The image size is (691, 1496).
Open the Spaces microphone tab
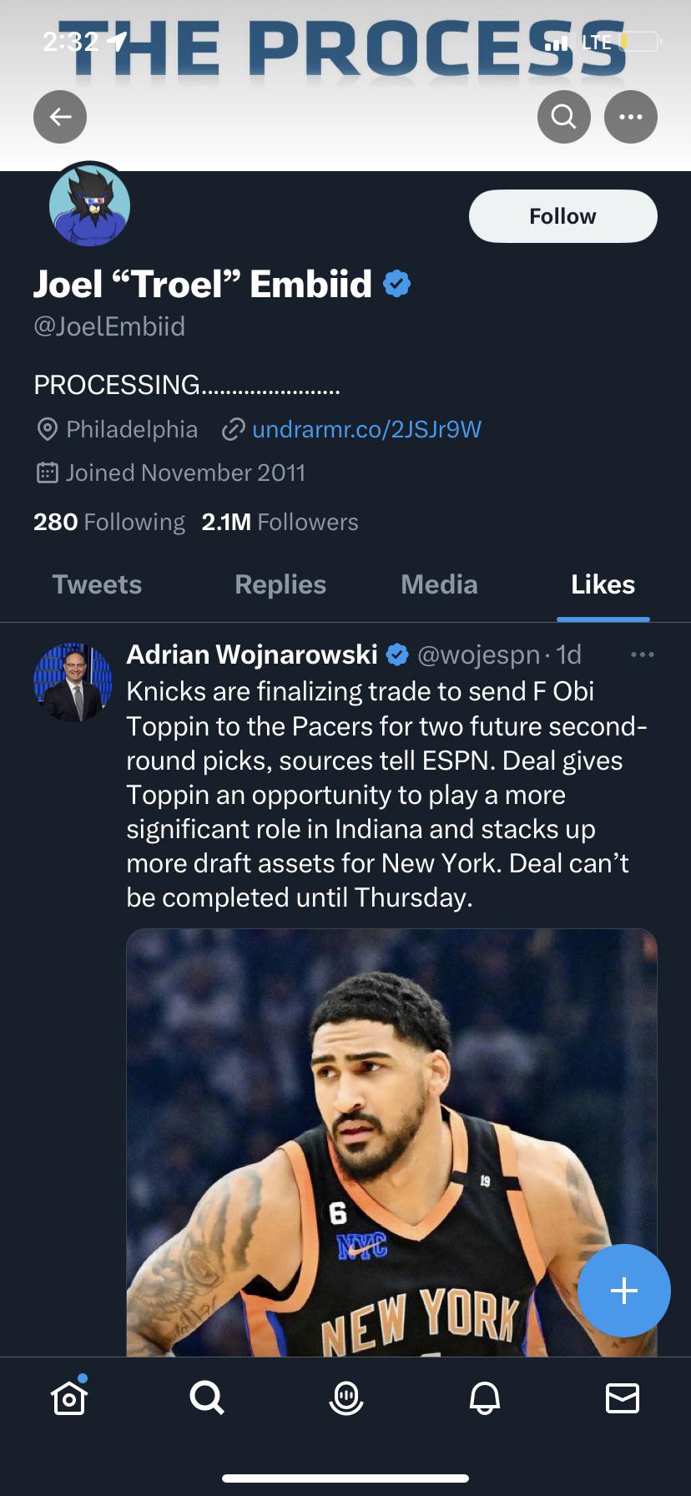pos(346,1397)
